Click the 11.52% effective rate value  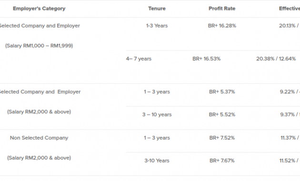pyautogui.click(x=287, y=161)
